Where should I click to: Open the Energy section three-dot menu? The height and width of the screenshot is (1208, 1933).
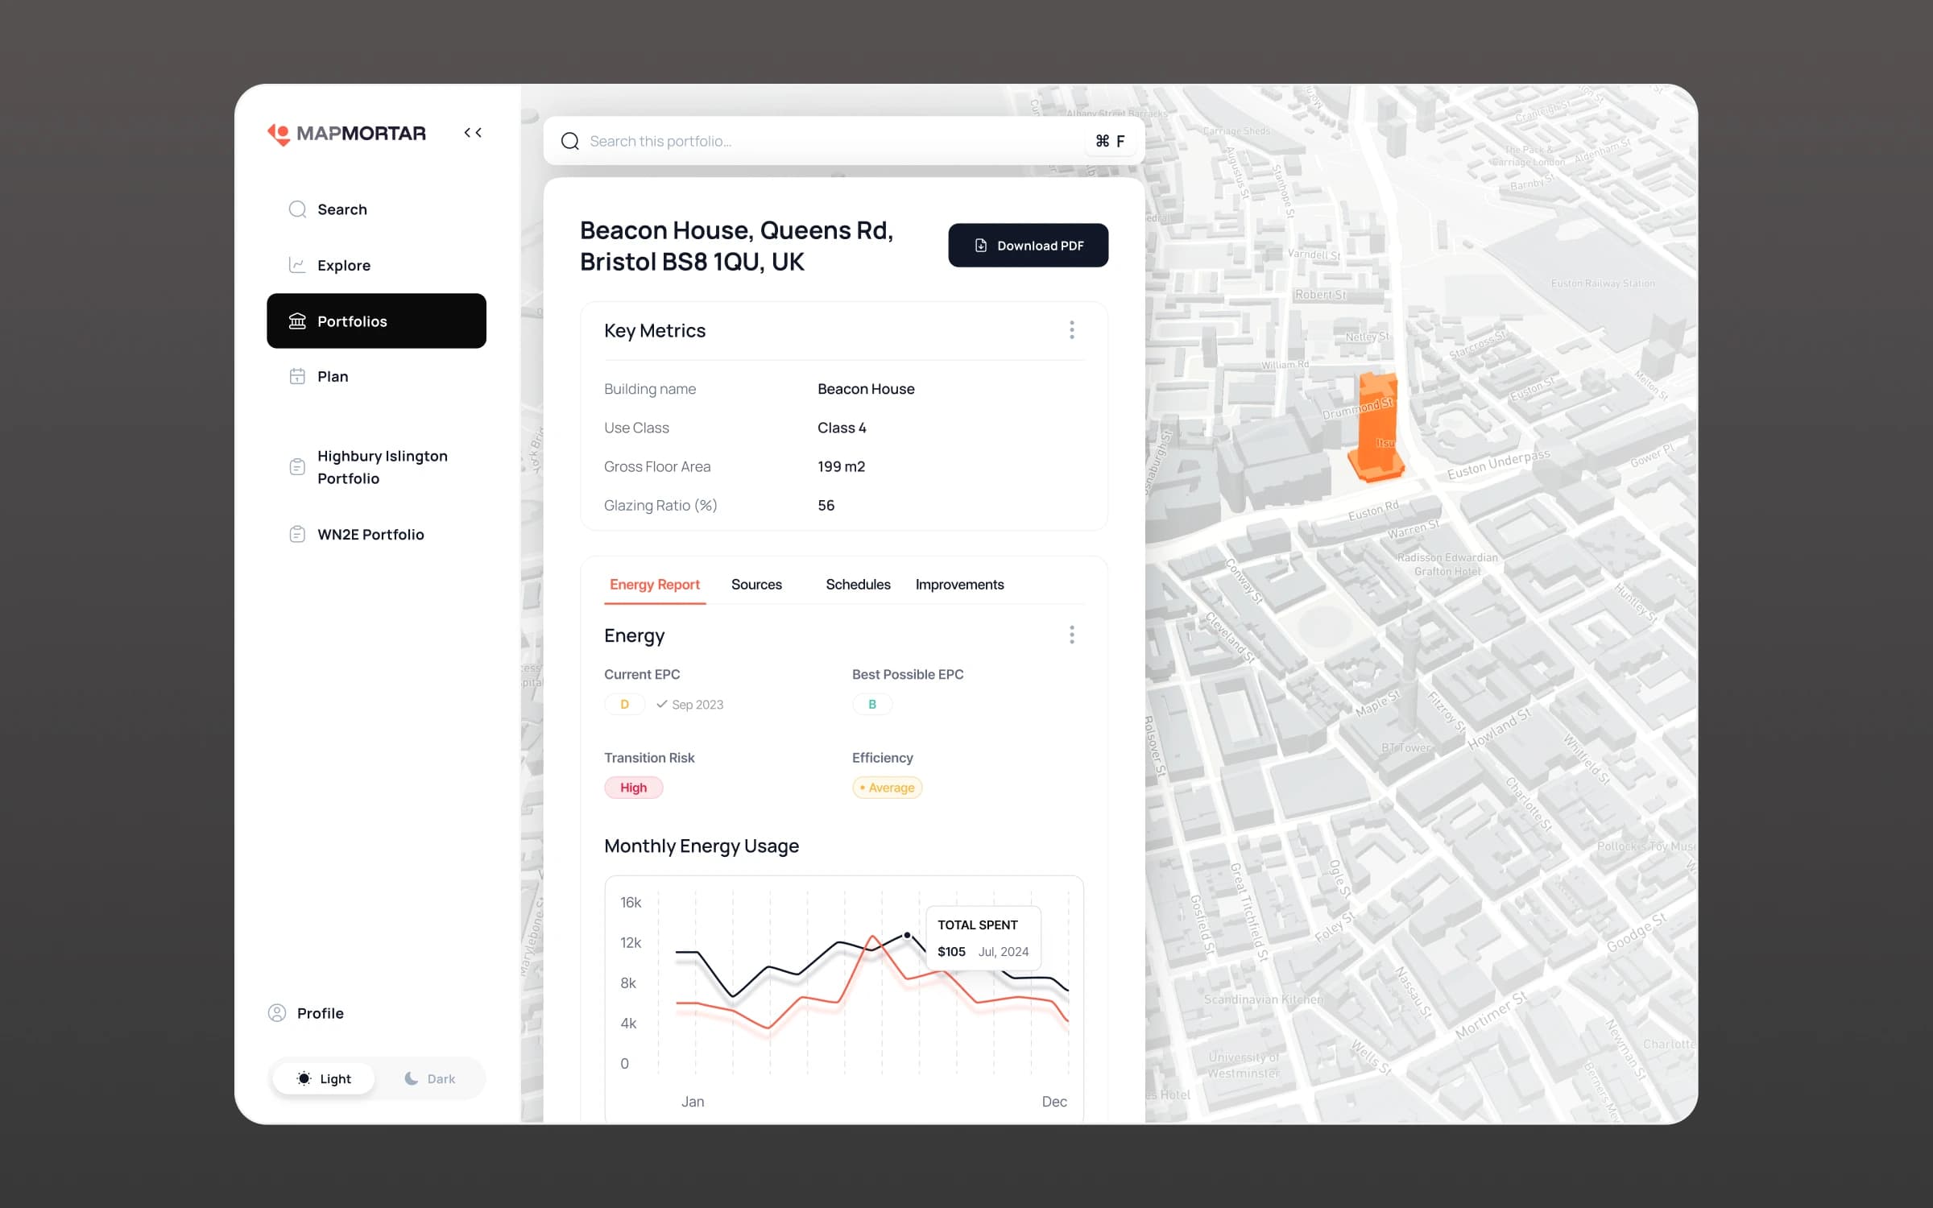tap(1071, 635)
